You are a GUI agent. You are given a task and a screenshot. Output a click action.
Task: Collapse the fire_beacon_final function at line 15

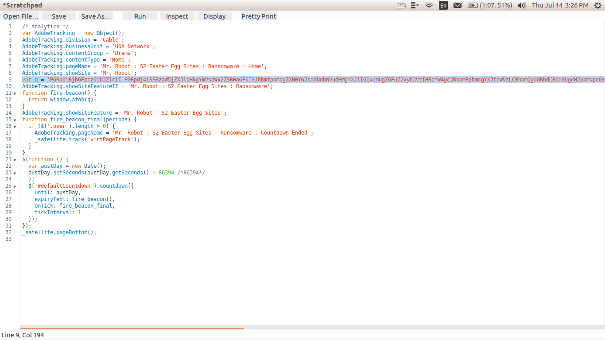pyautogui.click(x=15, y=120)
